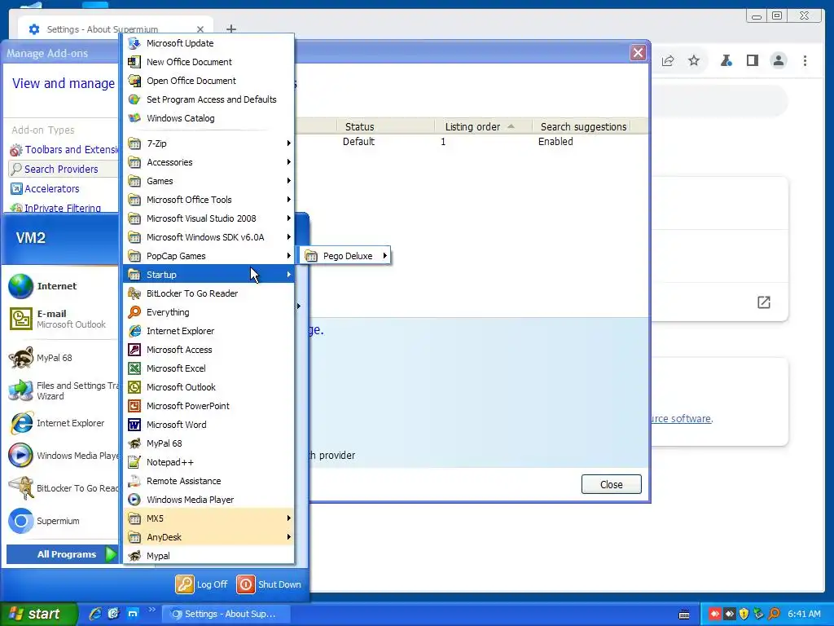Open Windows Catalog
The image size is (834, 626).
[x=208, y=117]
